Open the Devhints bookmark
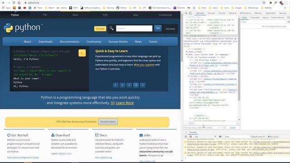This screenshot has width=290, height=163. [x=179, y=8]
